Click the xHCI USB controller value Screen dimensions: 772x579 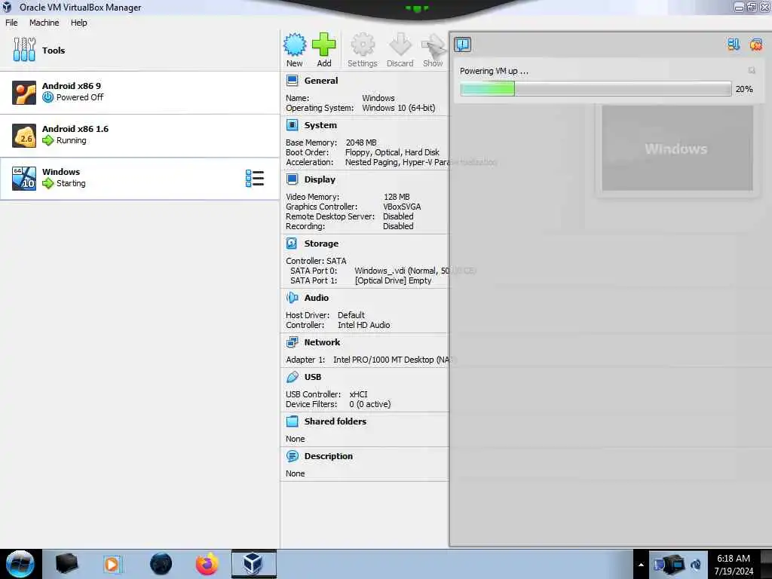pos(358,394)
